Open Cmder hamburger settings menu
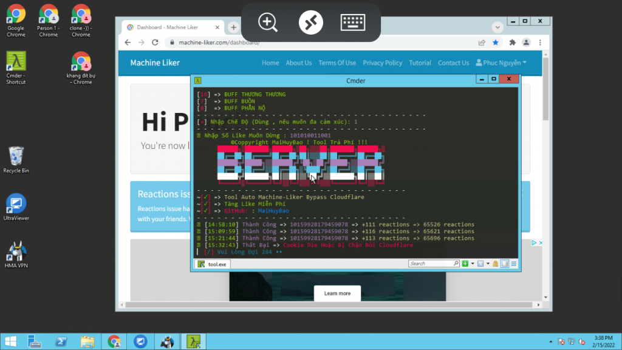 click(x=514, y=264)
